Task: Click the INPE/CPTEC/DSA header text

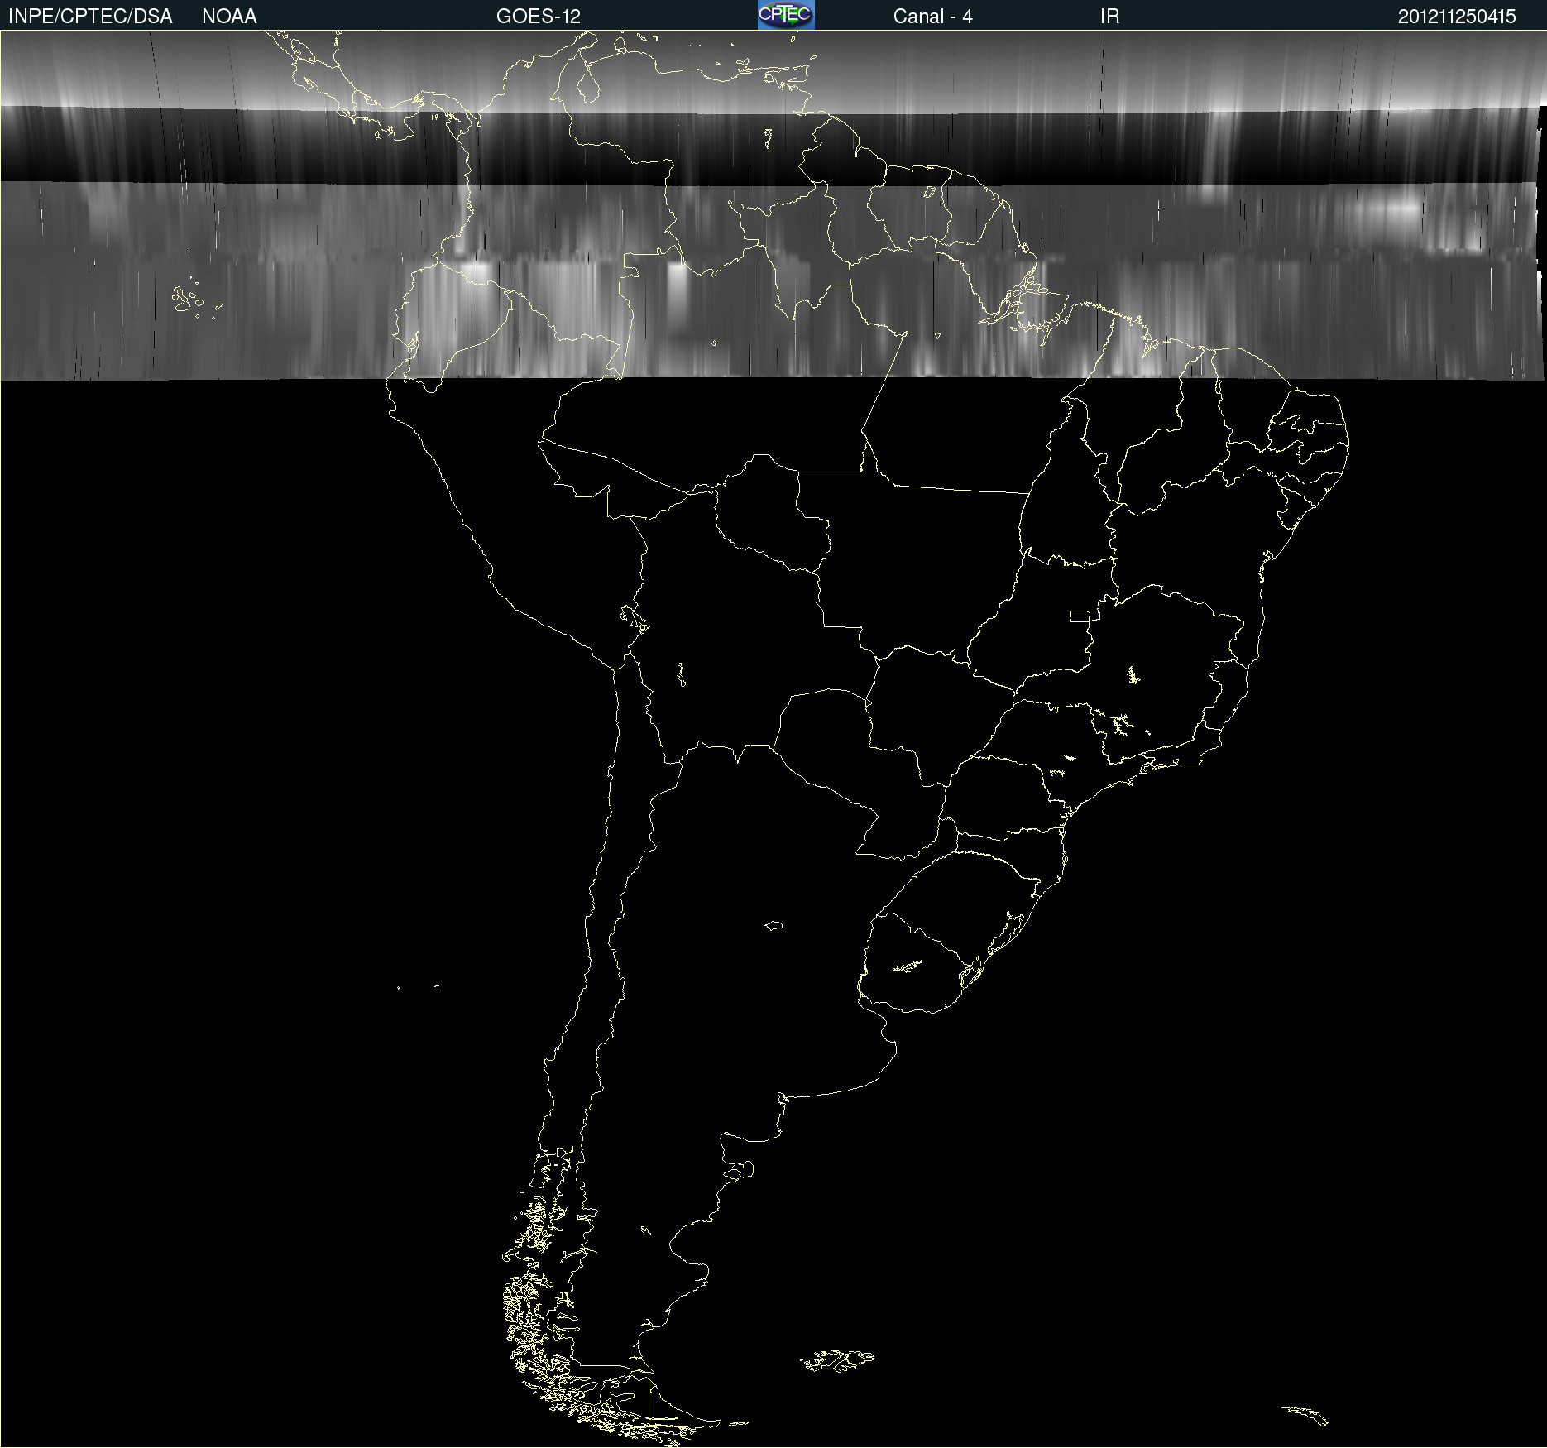Action: point(90,16)
